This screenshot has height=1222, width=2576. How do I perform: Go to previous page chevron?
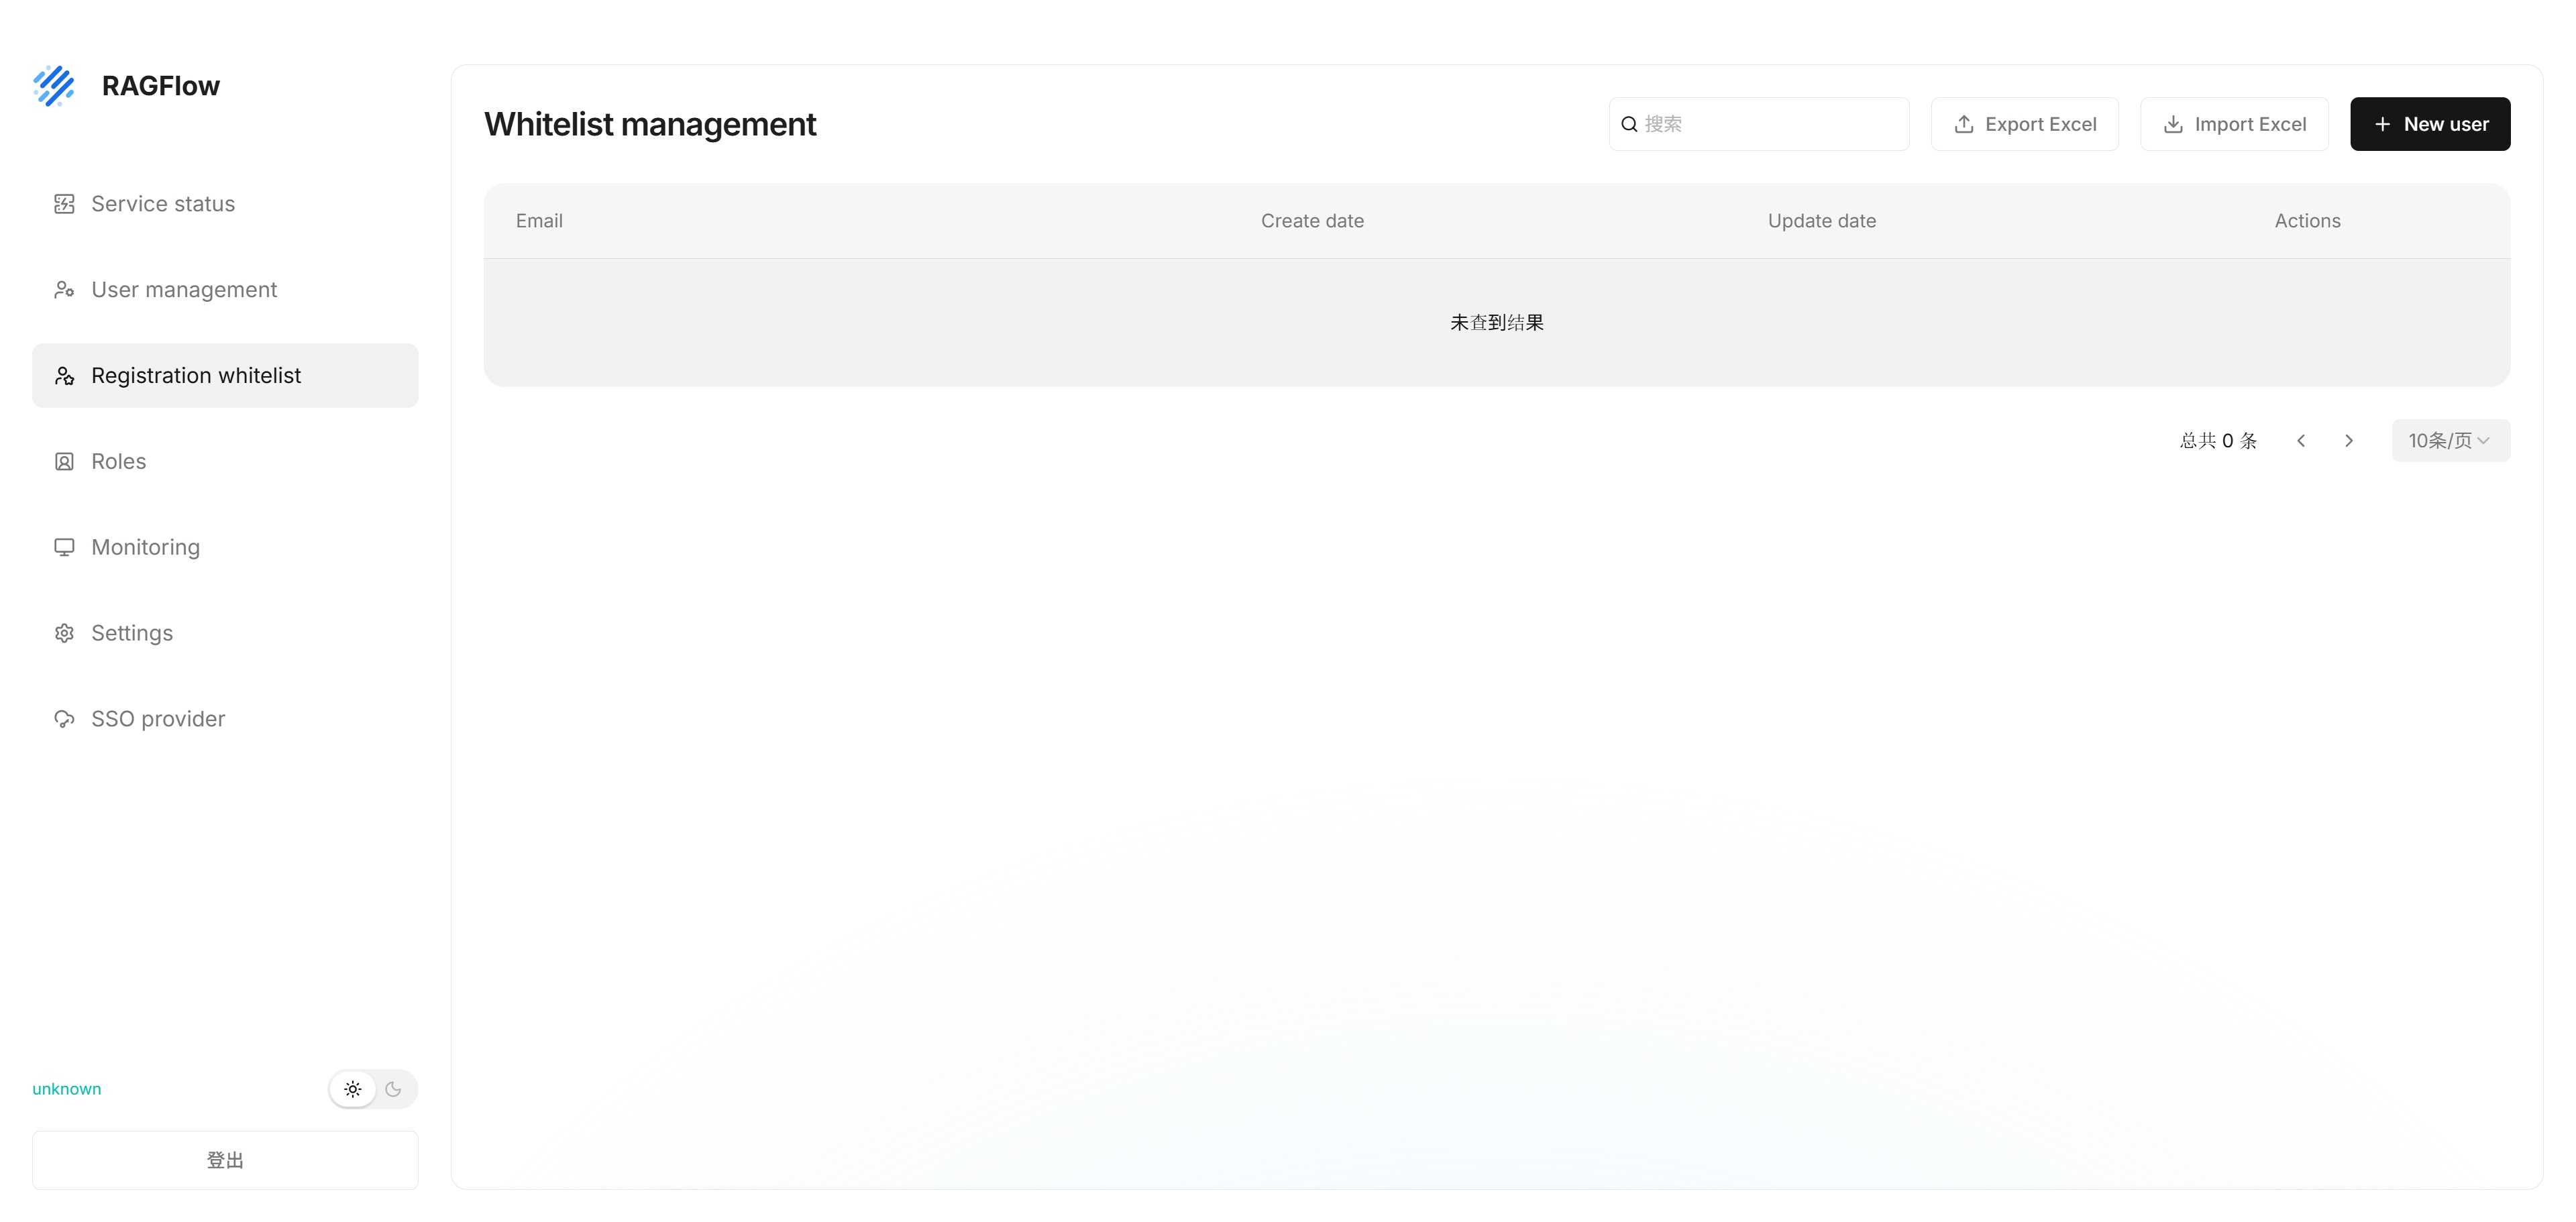click(2301, 440)
